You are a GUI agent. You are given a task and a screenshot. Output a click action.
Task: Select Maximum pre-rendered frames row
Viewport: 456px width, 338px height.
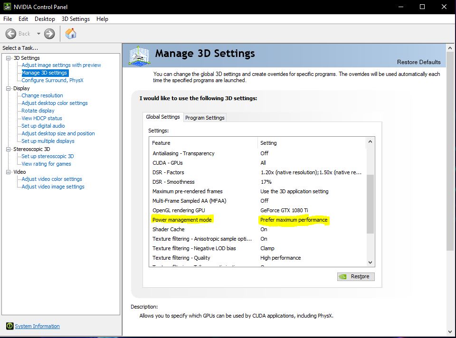(257, 191)
